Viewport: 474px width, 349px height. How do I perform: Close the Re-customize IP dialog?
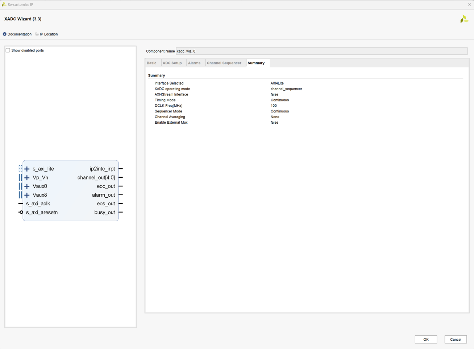[469, 4]
